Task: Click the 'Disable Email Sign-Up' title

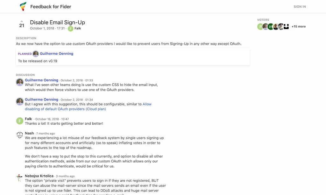Action: coord(57,22)
